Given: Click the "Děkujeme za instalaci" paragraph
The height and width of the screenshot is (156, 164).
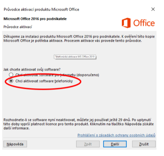Looking at the screenshot, I should tap(79, 38).
